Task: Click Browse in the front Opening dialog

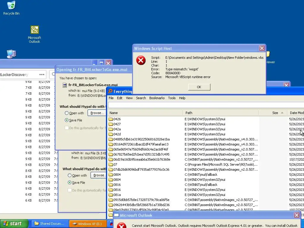Action: click(97, 113)
